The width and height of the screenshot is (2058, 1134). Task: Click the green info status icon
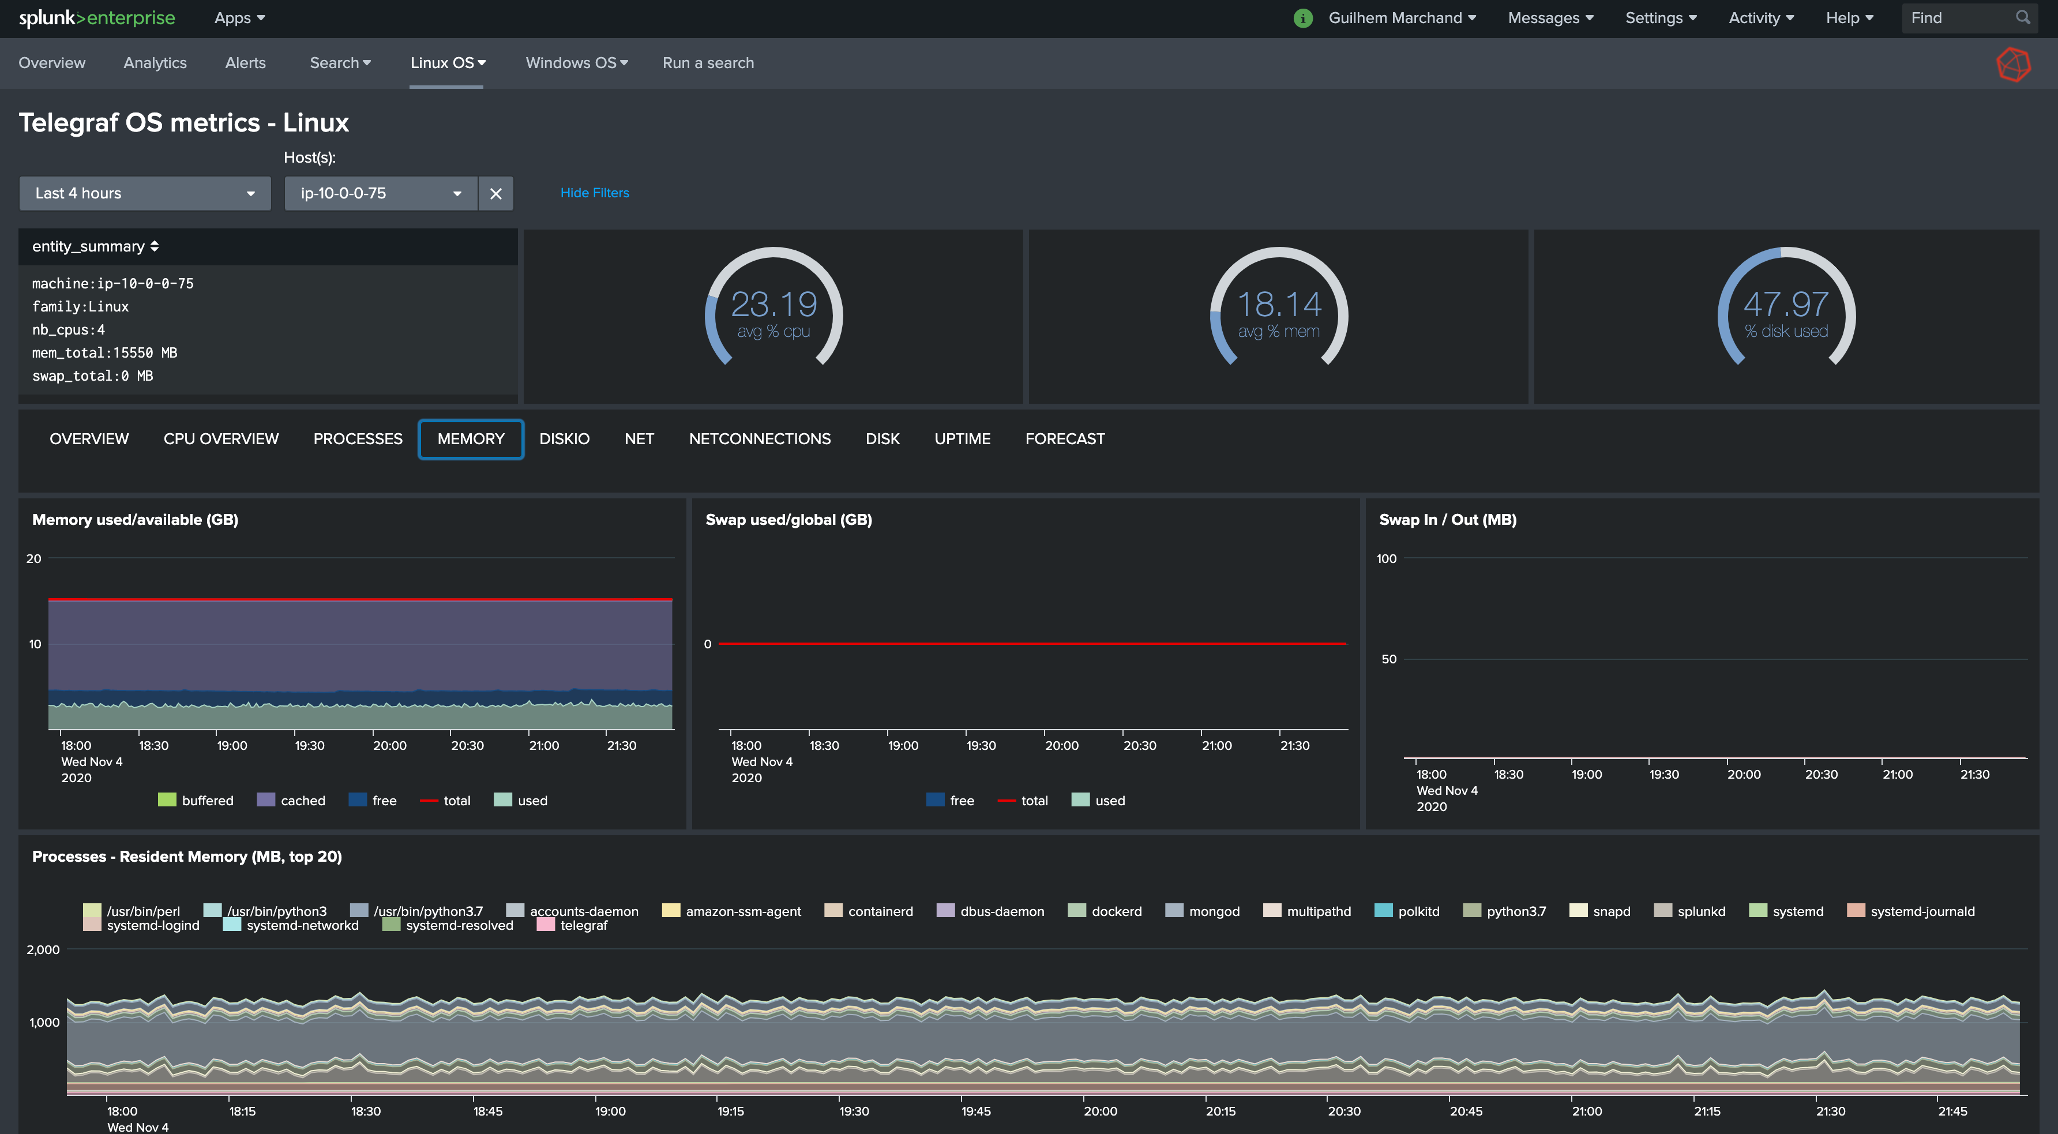1302,17
